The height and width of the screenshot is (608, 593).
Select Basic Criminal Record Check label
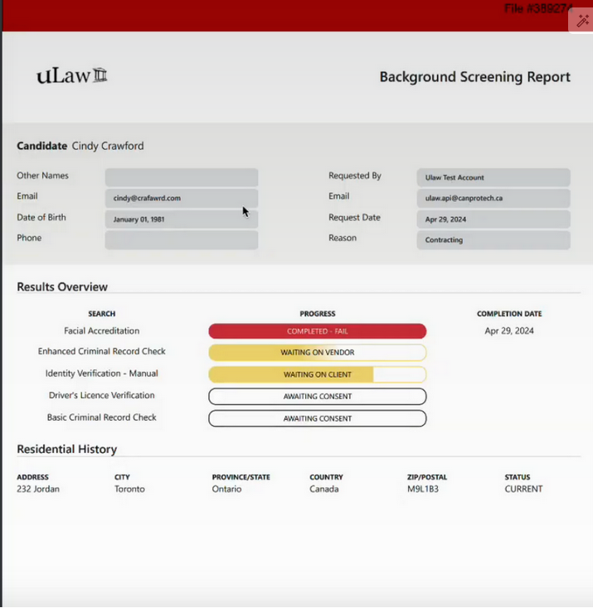[101, 417]
